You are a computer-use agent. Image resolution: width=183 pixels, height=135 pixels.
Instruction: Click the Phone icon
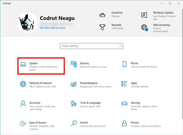pos(125,64)
